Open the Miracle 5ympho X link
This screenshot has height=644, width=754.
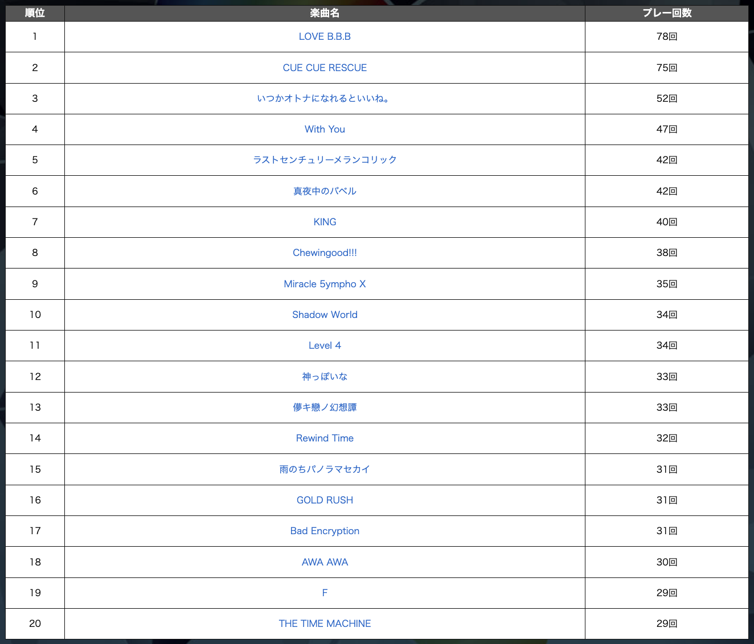[325, 284]
